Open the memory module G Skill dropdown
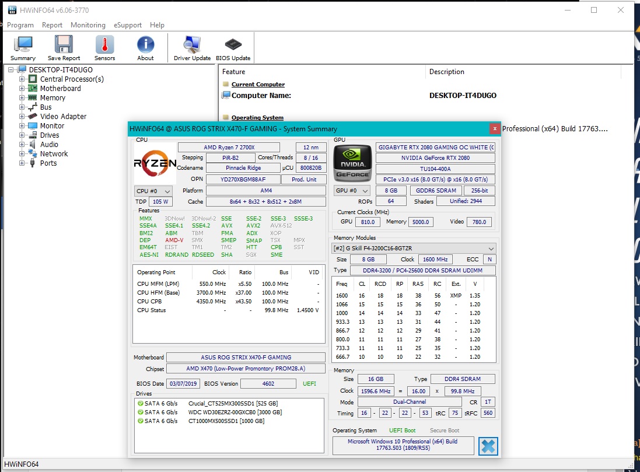 [414, 248]
